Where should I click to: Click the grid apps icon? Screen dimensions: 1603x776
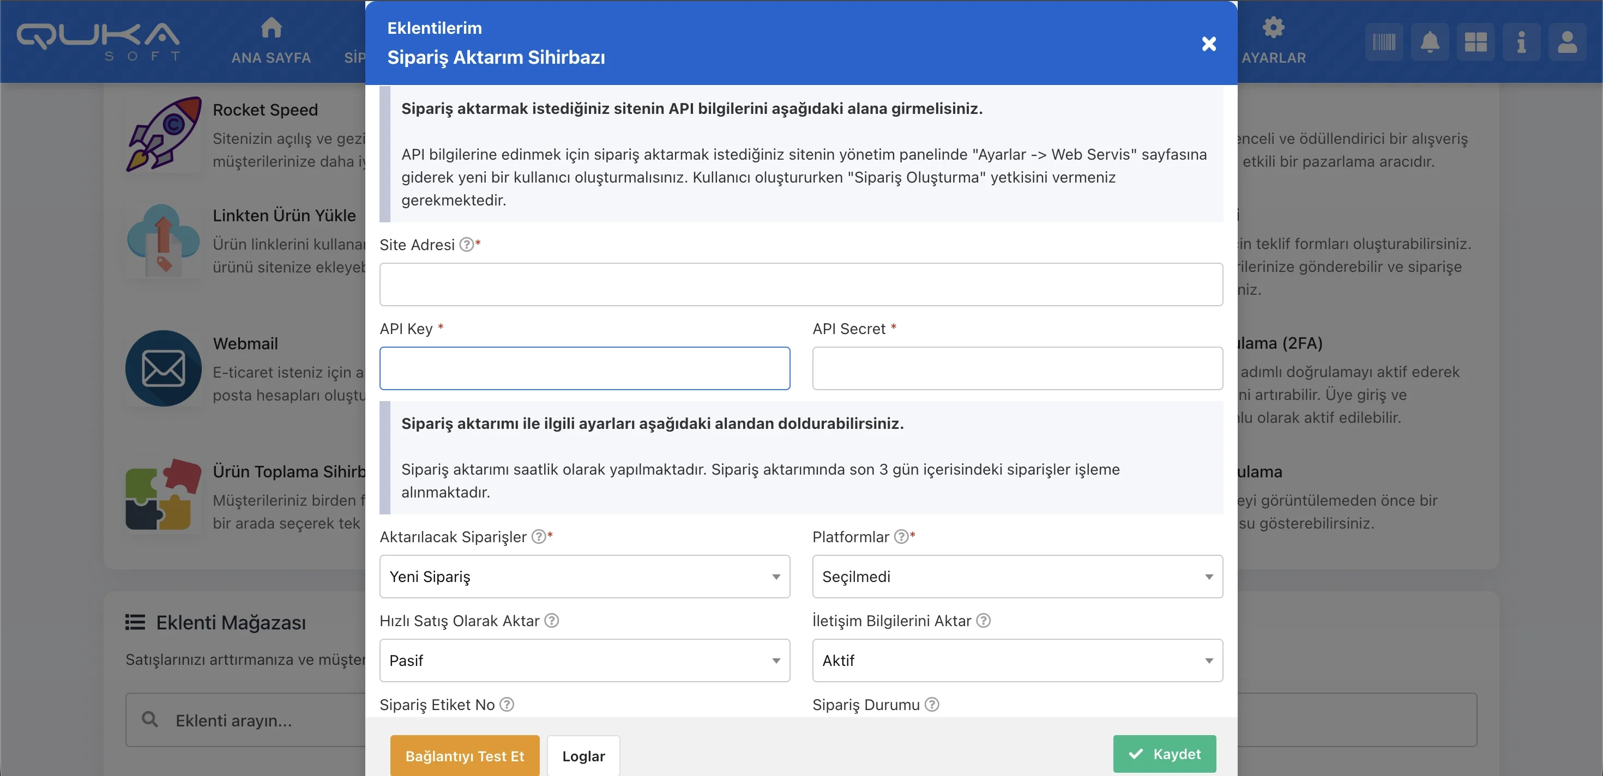pyautogui.click(x=1475, y=43)
